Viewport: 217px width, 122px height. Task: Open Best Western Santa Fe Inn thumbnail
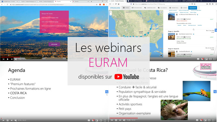click(x=171, y=36)
